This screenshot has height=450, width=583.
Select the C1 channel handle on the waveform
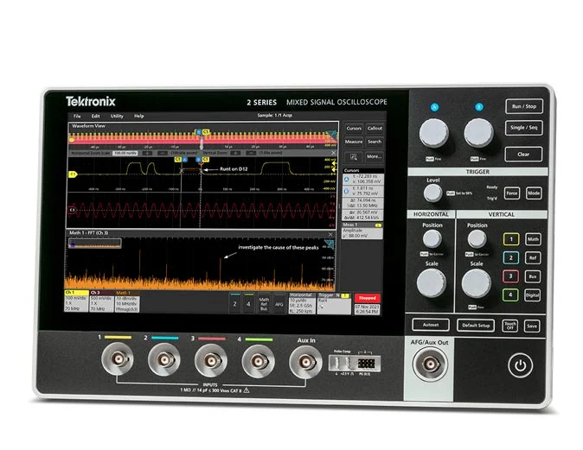(73, 174)
